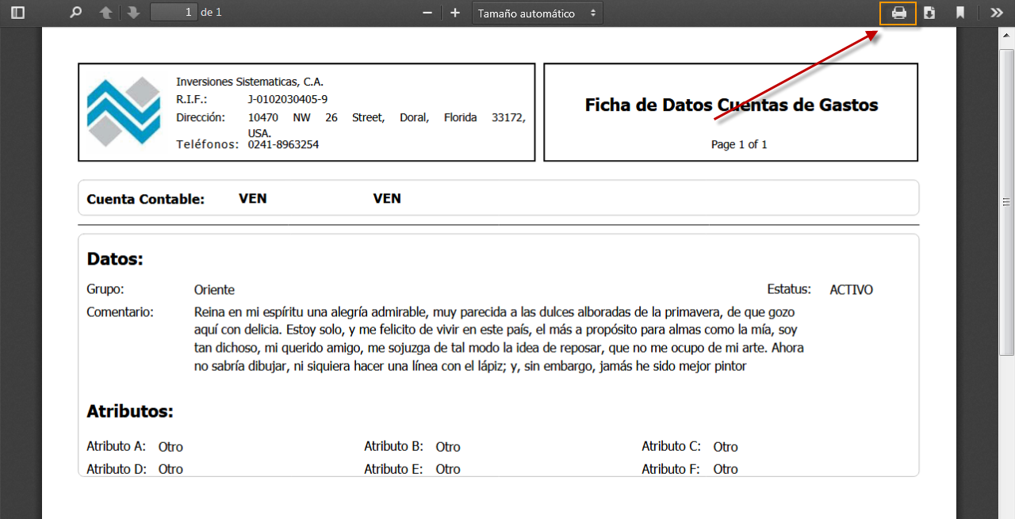Bookmark the current view
This screenshot has width=1015, height=519.
click(x=961, y=13)
